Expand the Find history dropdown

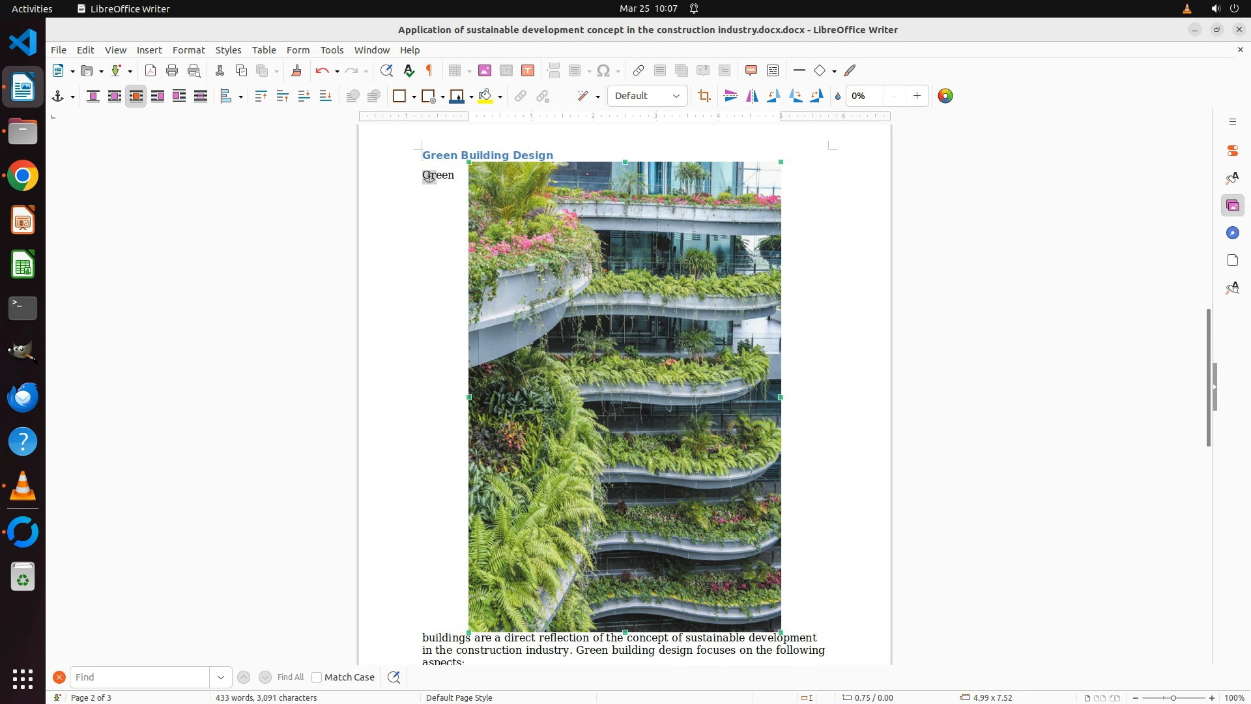point(221,677)
